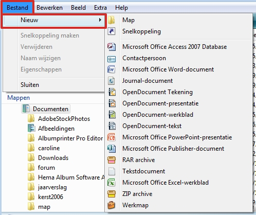Click the Map folder icon in submenu

[112, 20]
